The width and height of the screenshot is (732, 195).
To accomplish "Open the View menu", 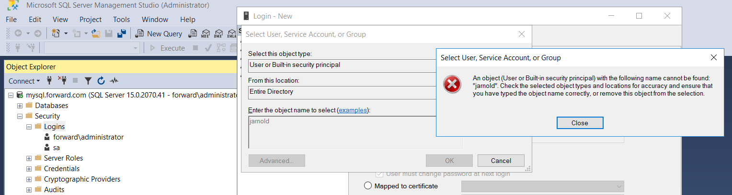I will (x=60, y=20).
